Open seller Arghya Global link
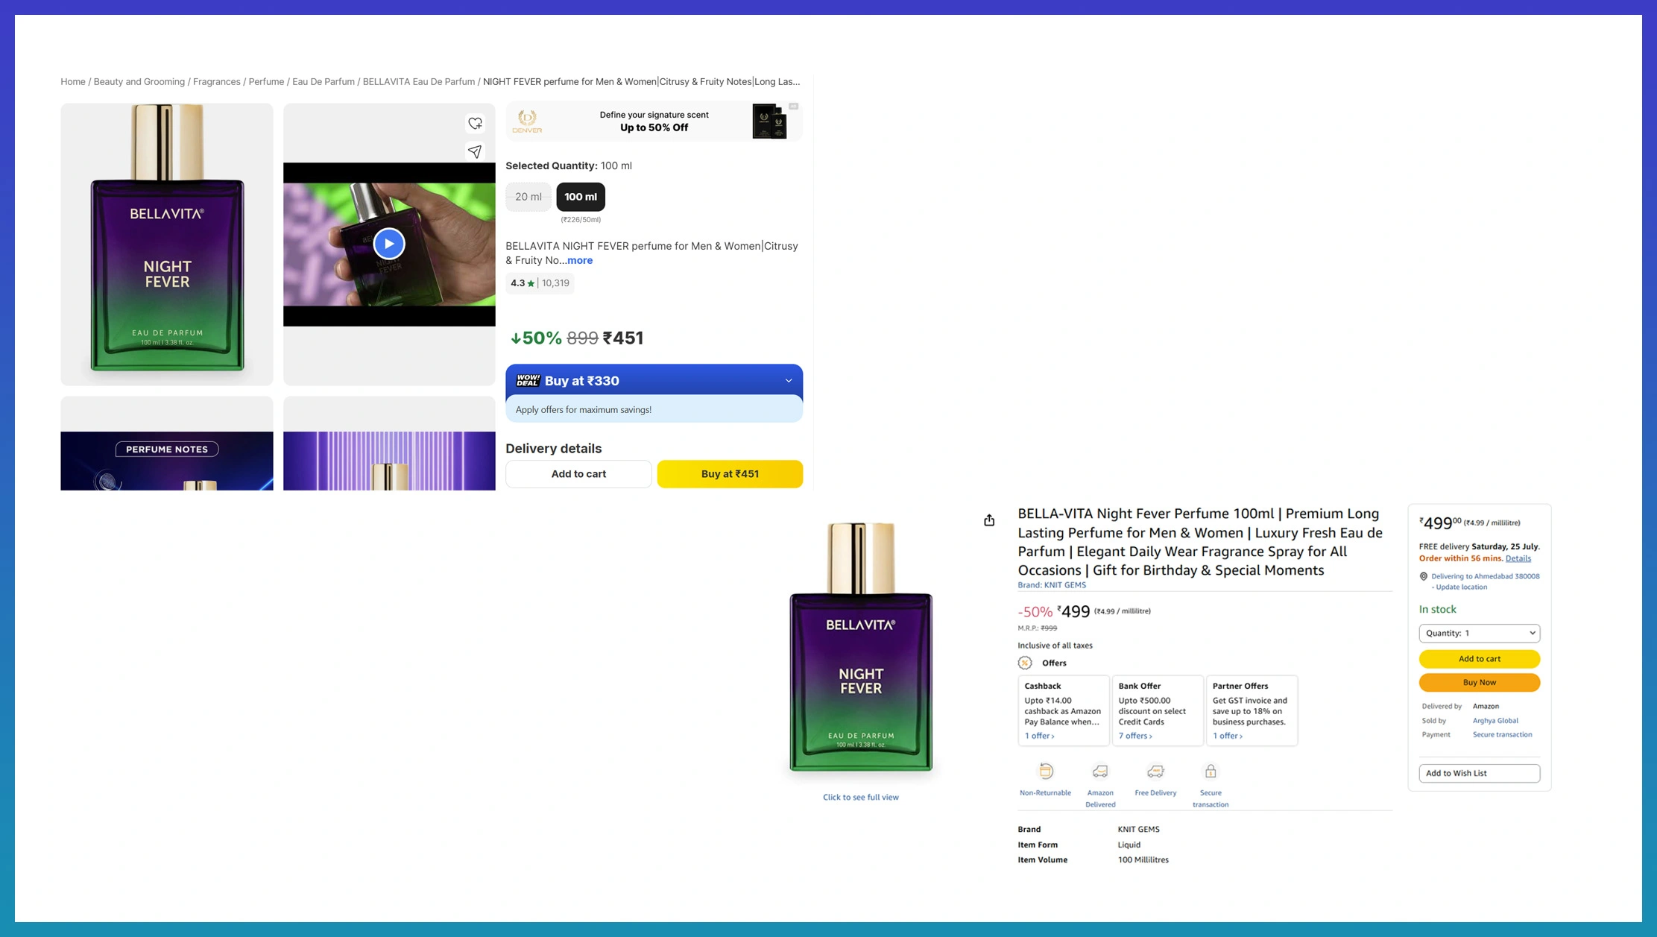 (1495, 721)
